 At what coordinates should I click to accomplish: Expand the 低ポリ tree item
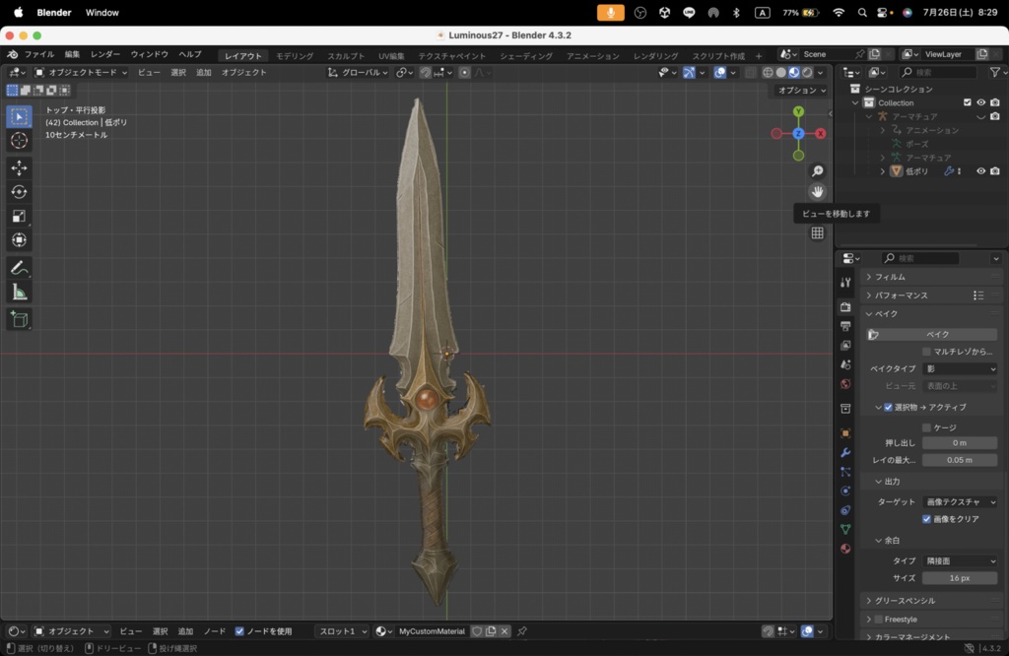pyautogui.click(x=883, y=171)
